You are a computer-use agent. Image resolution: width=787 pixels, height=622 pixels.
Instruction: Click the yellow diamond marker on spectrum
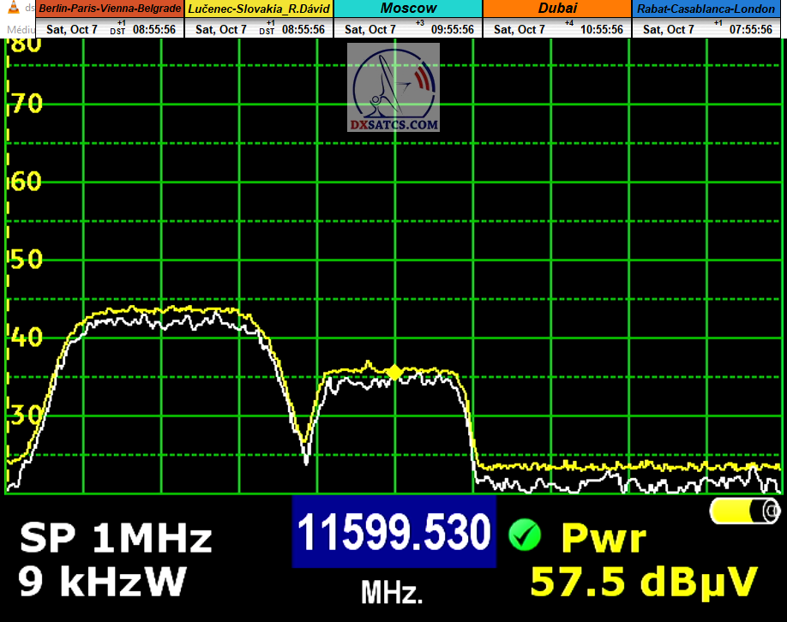394,372
